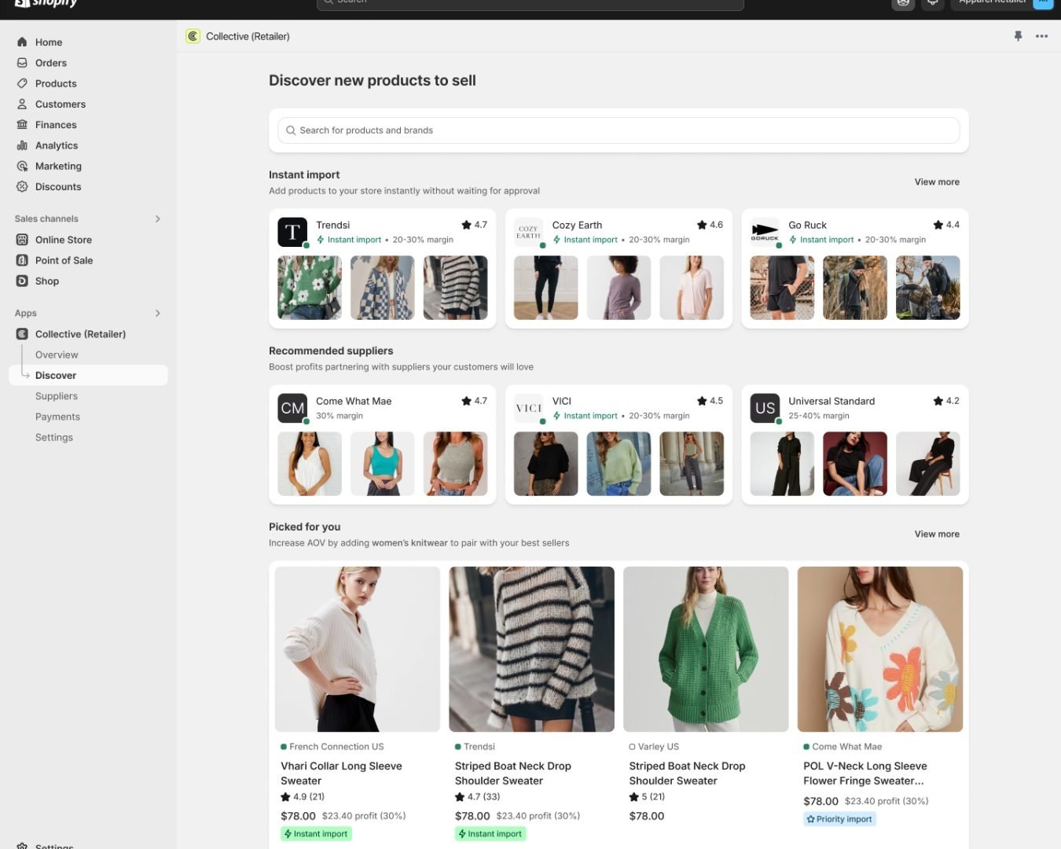Click the top bar icon left of bell
This screenshot has width=1061, height=849.
pyautogui.click(x=903, y=2)
